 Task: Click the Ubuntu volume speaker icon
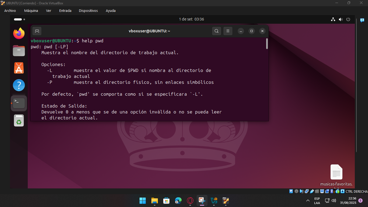[341, 19]
